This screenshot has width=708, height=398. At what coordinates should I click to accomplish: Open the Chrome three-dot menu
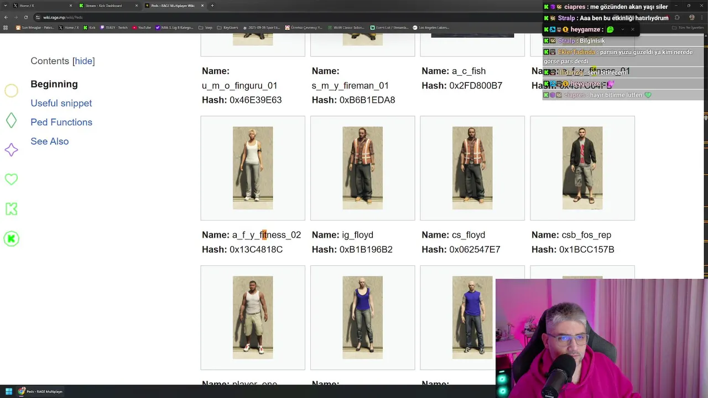(702, 17)
